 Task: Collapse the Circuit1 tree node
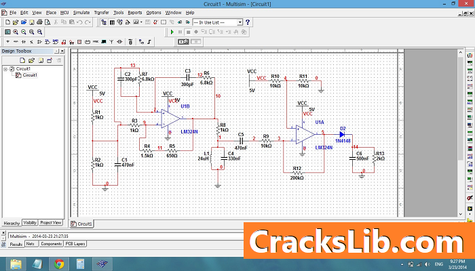coord(5,69)
